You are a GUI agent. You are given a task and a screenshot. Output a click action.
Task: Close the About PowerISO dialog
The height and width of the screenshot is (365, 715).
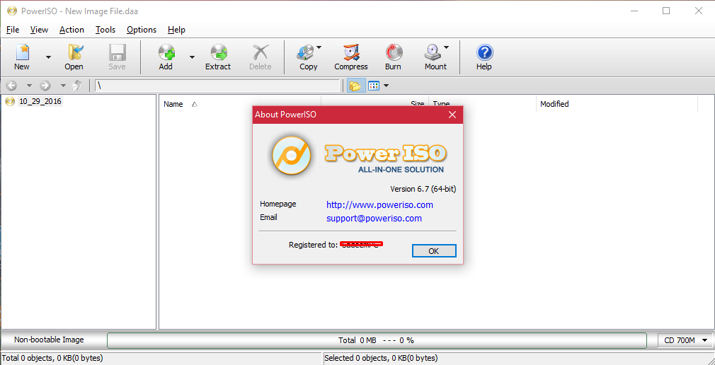pos(452,115)
